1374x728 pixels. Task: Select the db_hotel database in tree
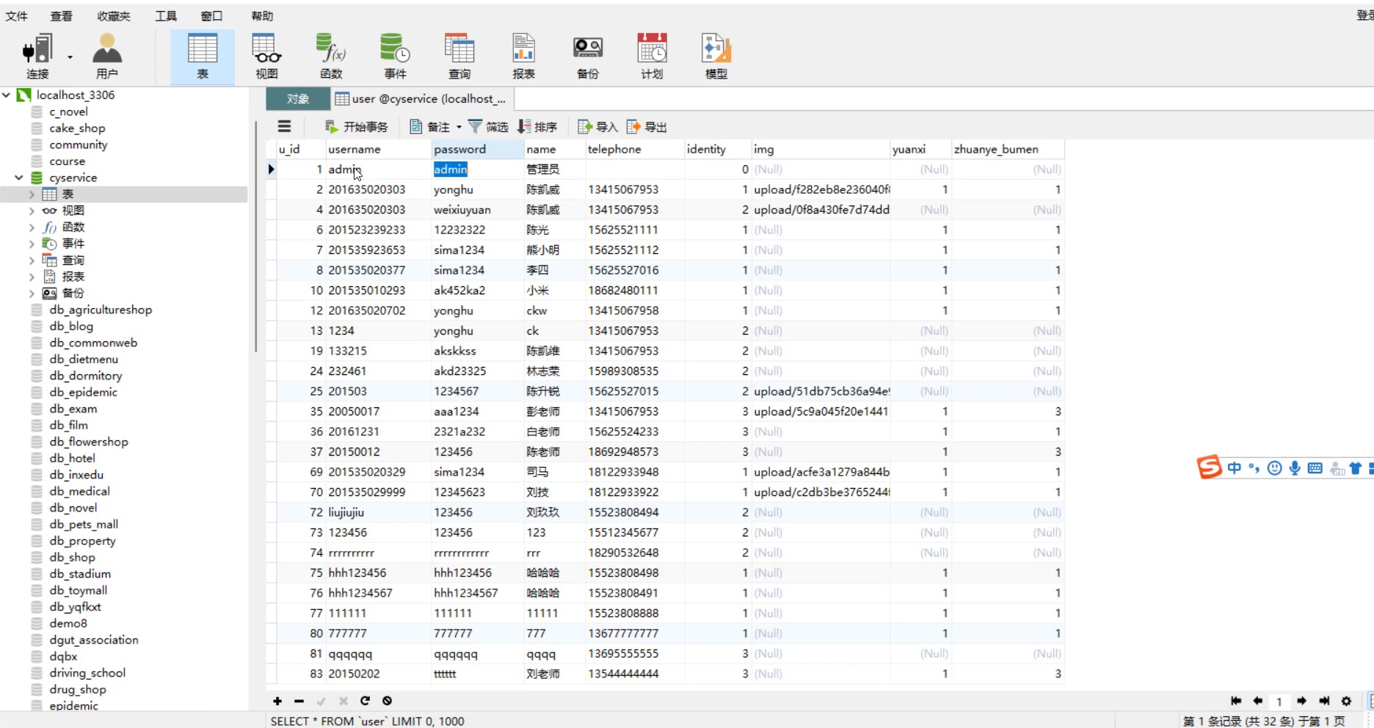point(72,458)
